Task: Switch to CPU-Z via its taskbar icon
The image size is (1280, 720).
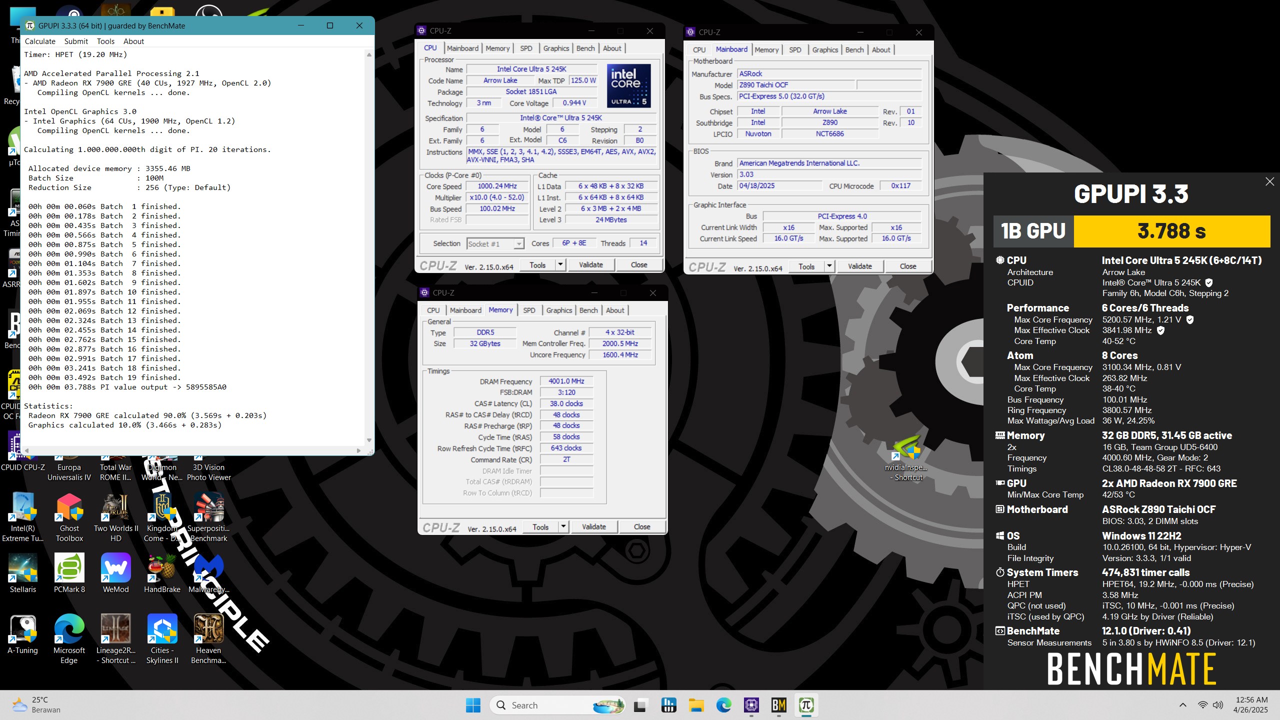Action: click(751, 705)
